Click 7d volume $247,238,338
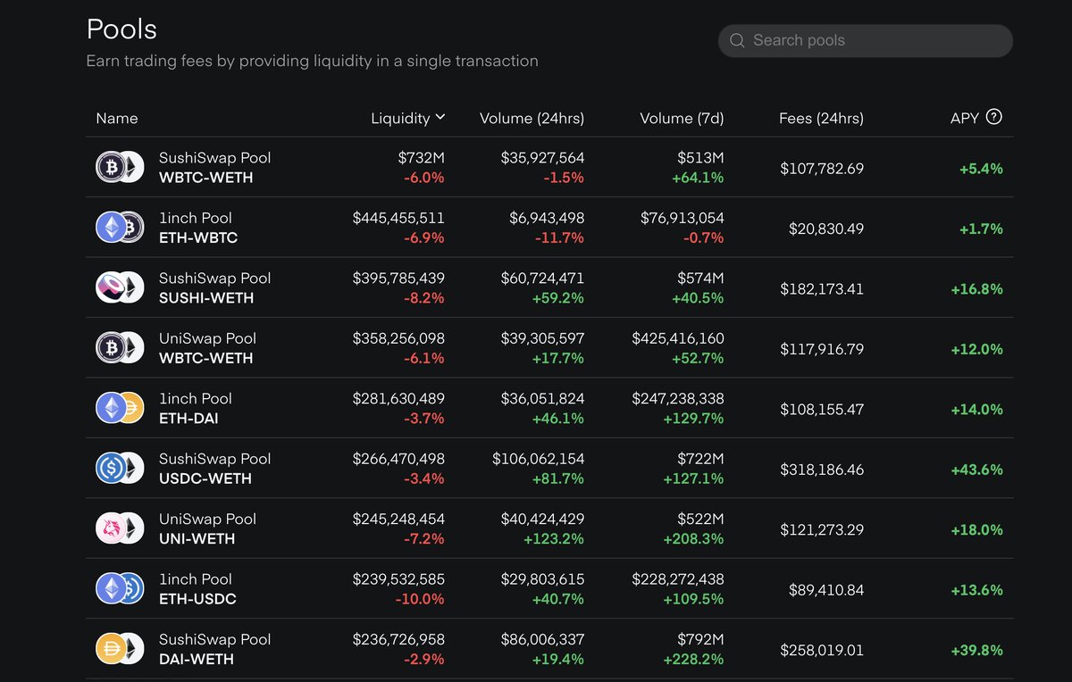Image resolution: width=1072 pixels, height=682 pixels. tap(678, 399)
